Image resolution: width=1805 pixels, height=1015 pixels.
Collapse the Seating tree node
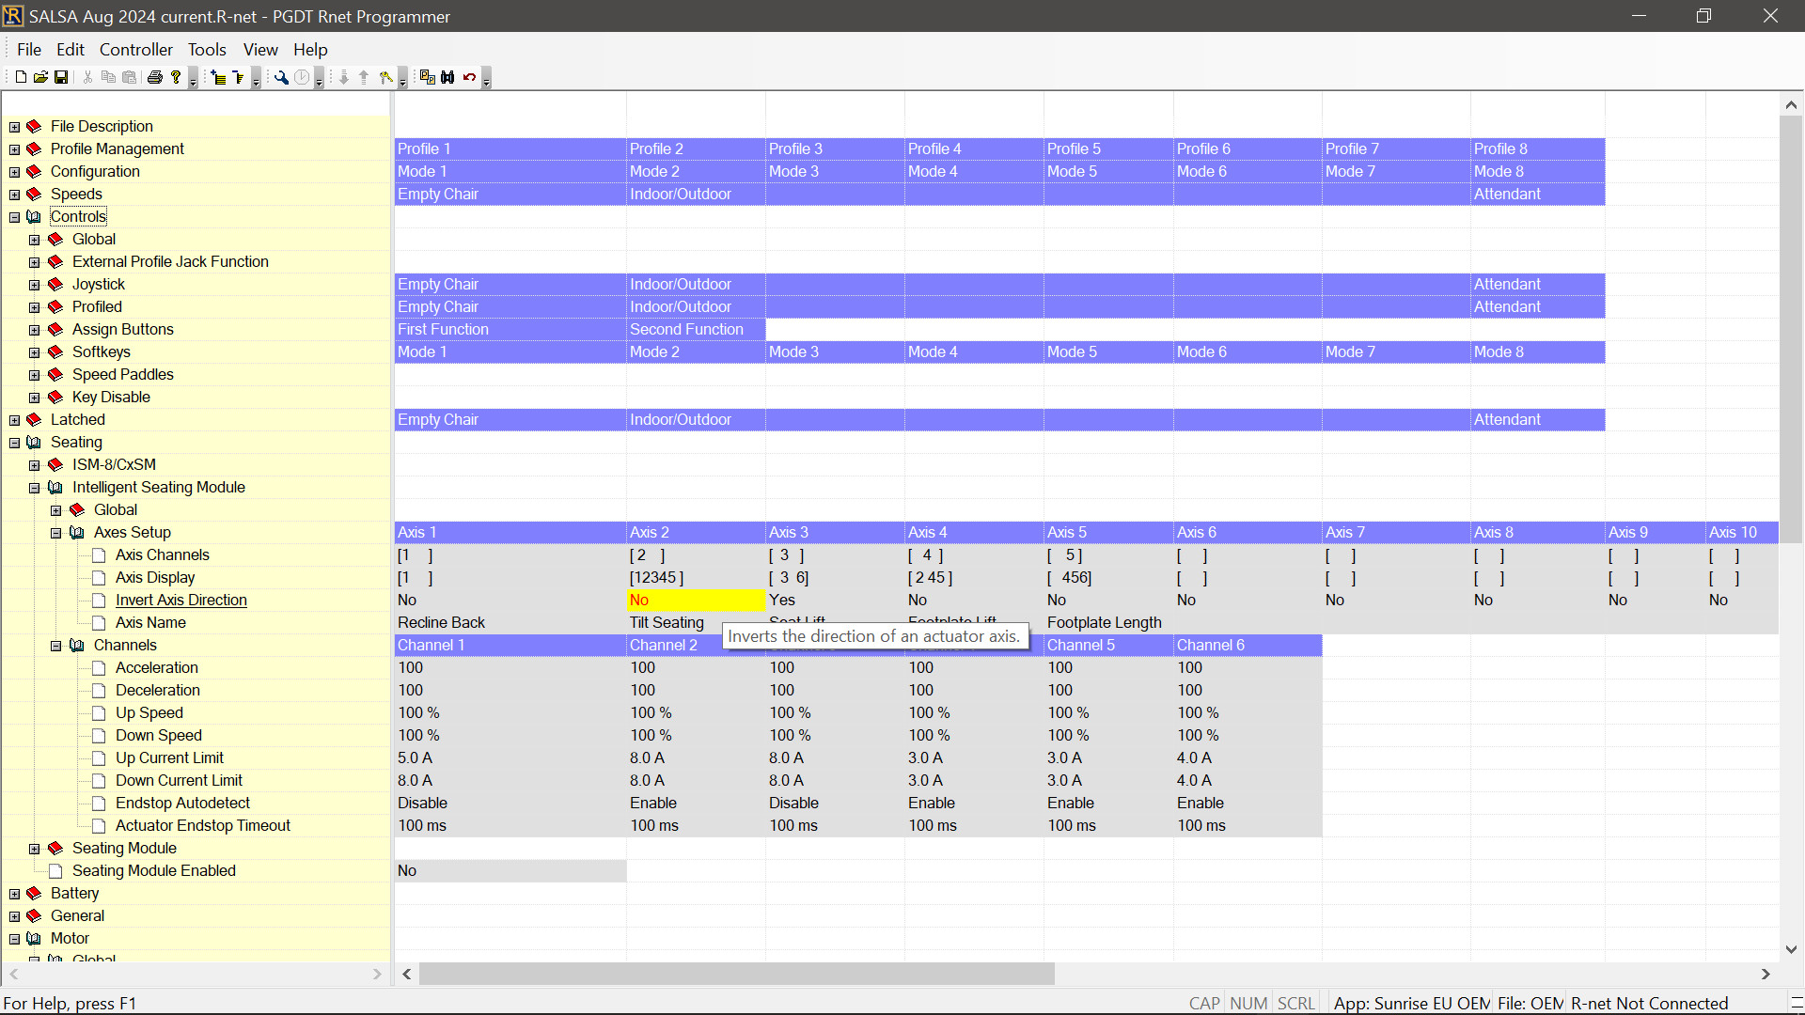tap(14, 443)
